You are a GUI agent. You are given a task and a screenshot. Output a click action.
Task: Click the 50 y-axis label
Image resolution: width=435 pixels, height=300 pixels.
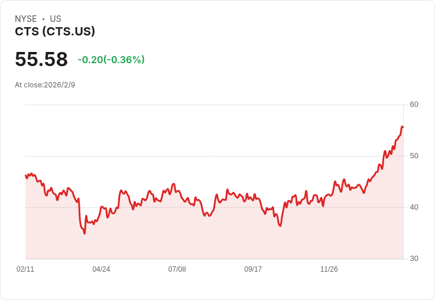pos(414,156)
